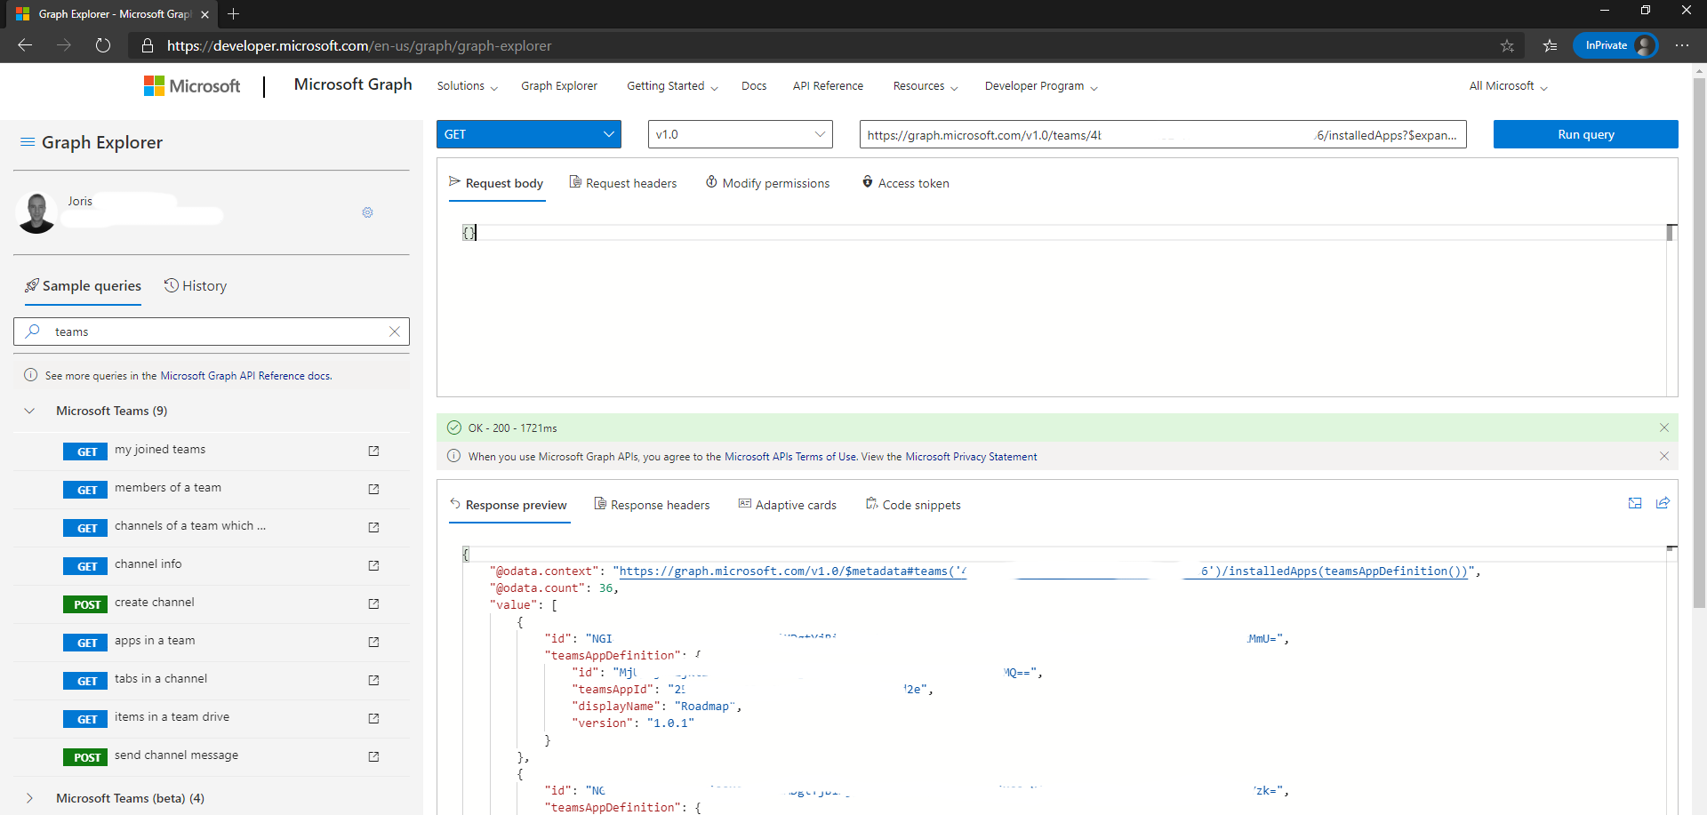Viewport: 1707px width, 815px height.
Task: Open 'create channel' docs via its external-link icon
Action: click(x=373, y=603)
